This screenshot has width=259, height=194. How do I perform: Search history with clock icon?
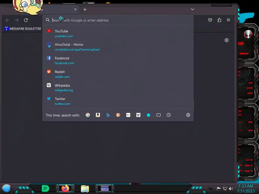click(x=168, y=115)
